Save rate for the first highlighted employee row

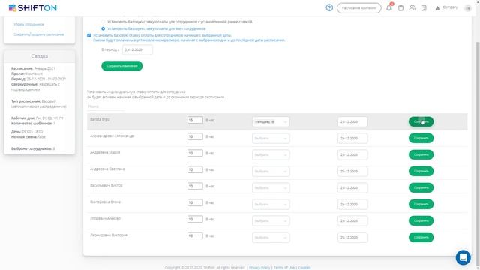tap(421, 121)
